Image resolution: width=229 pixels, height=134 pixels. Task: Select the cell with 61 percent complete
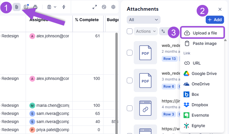[88, 53]
